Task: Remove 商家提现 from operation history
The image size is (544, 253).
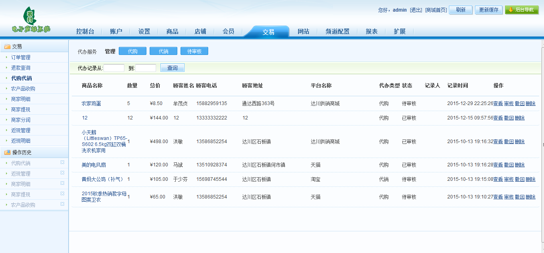Action: 62,194
